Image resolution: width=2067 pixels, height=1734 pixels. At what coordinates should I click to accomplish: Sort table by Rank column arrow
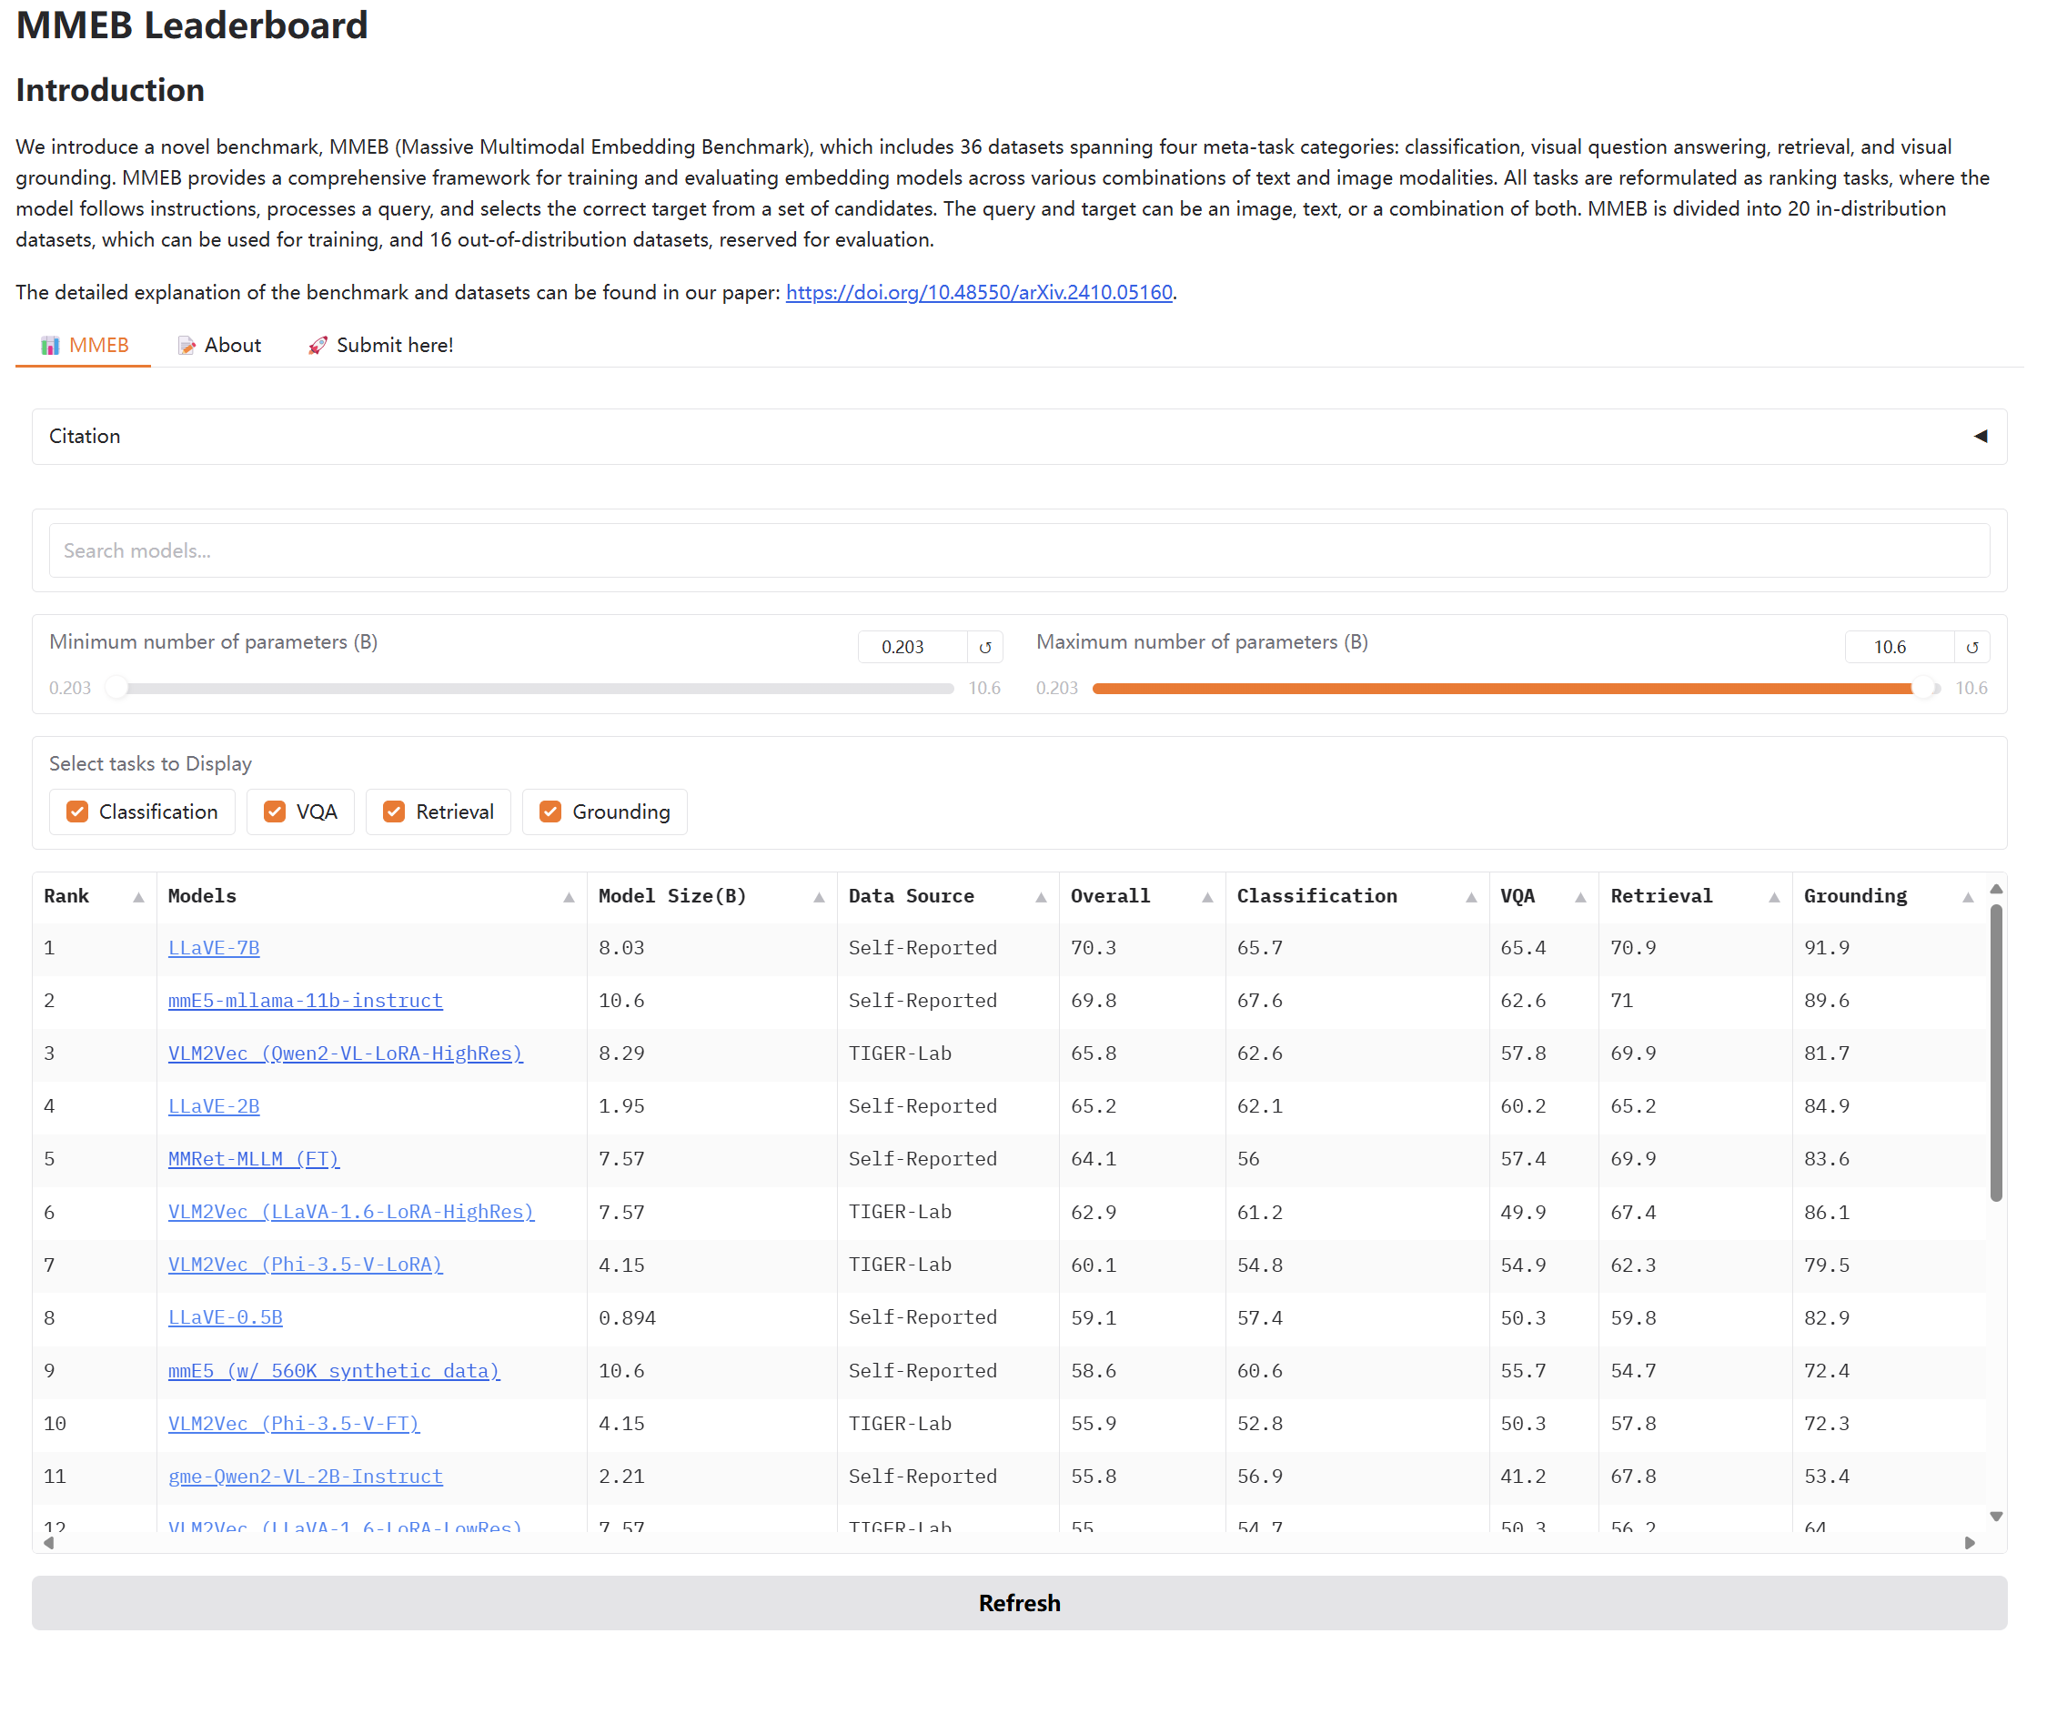(x=139, y=899)
